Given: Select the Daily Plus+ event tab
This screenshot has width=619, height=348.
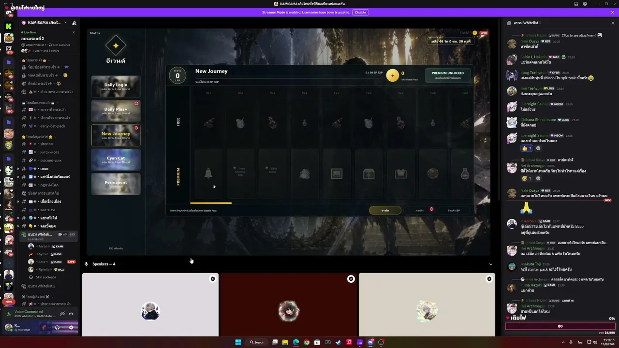Looking at the screenshot, I should coord(116,111).
